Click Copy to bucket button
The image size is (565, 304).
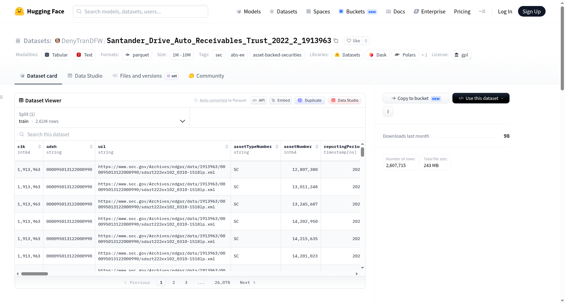tap(416, 98)
